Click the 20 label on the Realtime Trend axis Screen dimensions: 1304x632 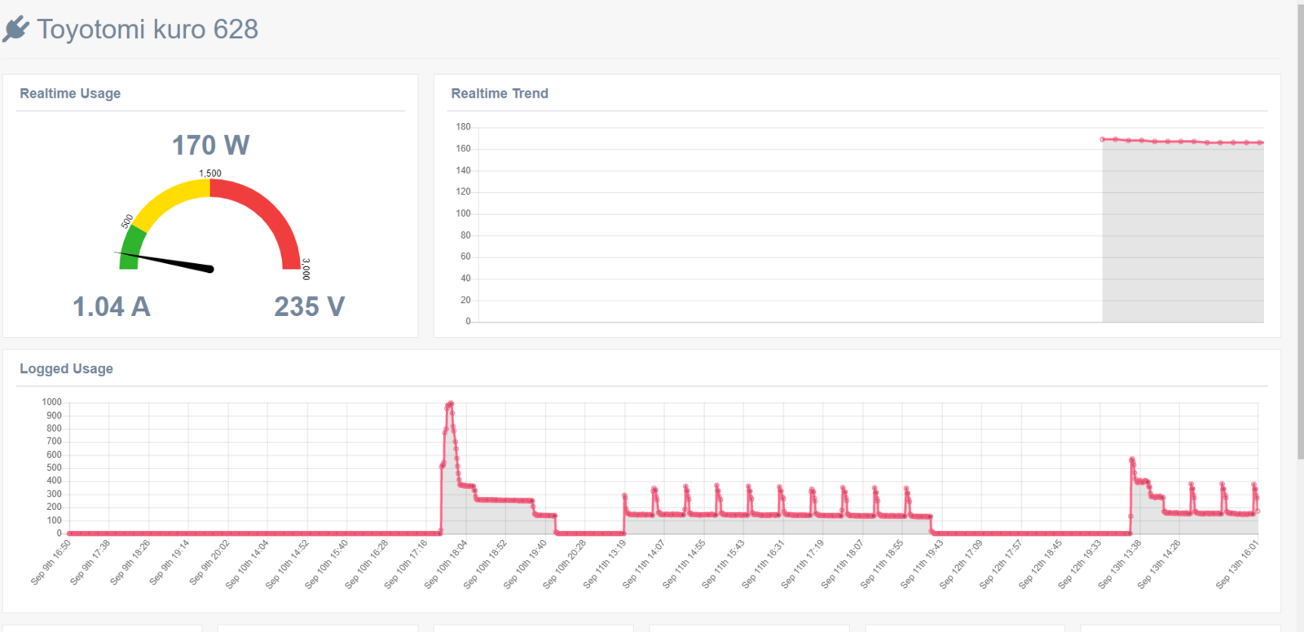coord(465,301)
